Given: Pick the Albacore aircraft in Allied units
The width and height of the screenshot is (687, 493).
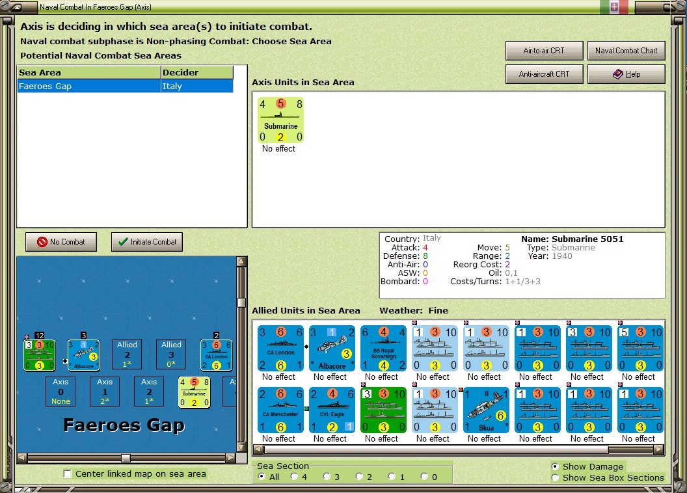Looking at the screenshot, I should click(332, 348).
